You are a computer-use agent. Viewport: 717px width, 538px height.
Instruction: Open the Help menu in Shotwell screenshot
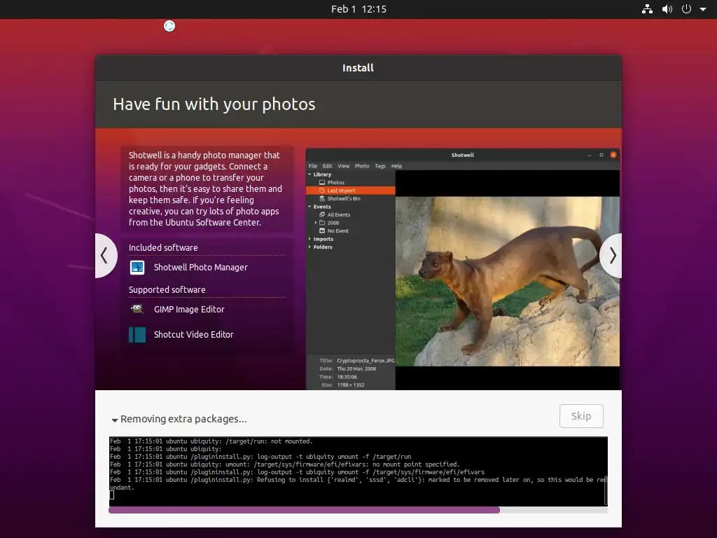coord(396,166)
